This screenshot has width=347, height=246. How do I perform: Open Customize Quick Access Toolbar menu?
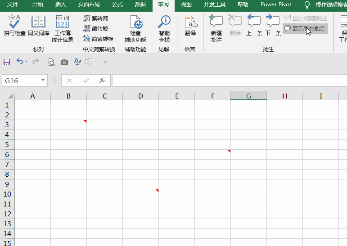tap(106, 61)
